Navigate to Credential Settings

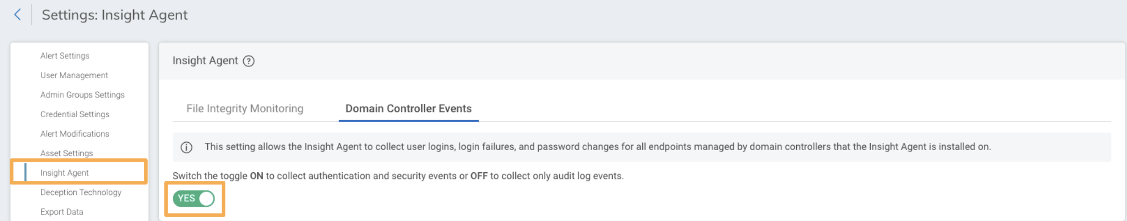coord(74,114)
